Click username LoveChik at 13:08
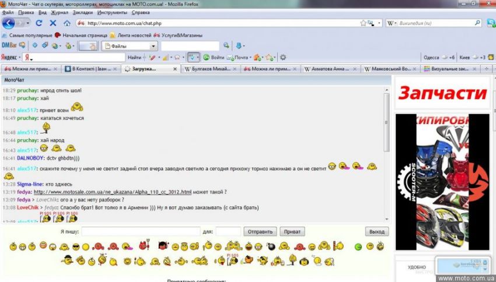Image resolution: width=496 pixels, height=282 pixels. click(x=28, y=207)
